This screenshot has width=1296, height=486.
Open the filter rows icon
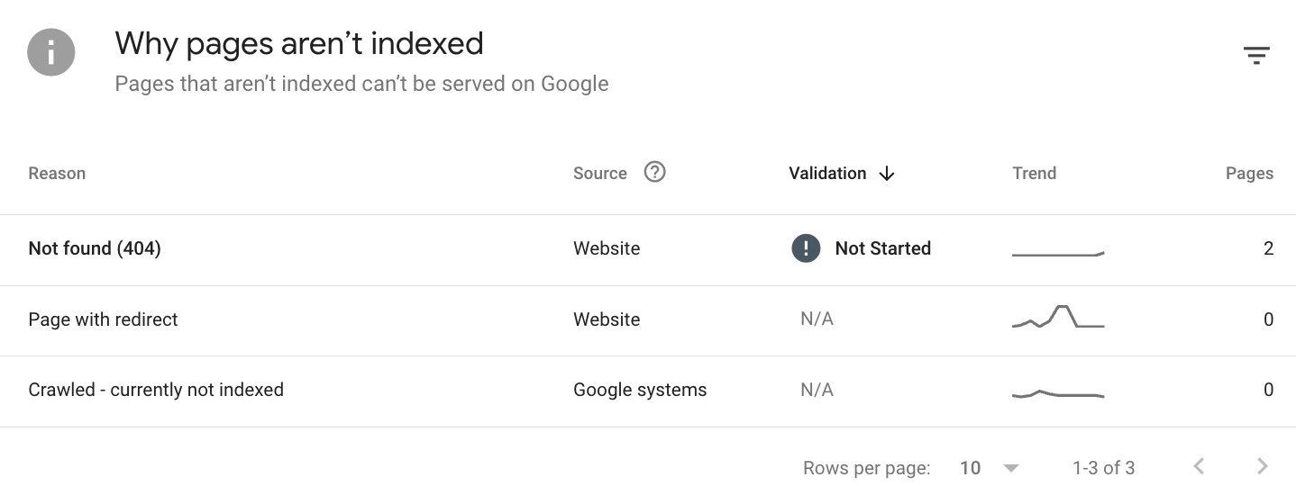[1256, 56]
